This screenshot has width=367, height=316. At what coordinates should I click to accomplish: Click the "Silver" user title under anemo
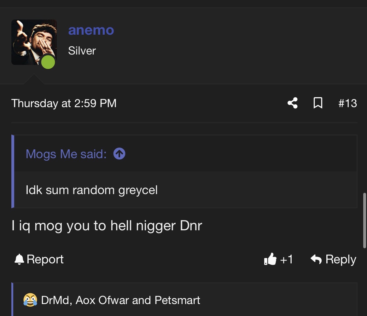82,51
